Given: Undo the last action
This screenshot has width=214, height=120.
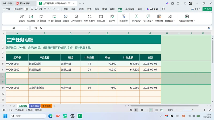Looking at the screenshot, I should [x=49, y=9].
